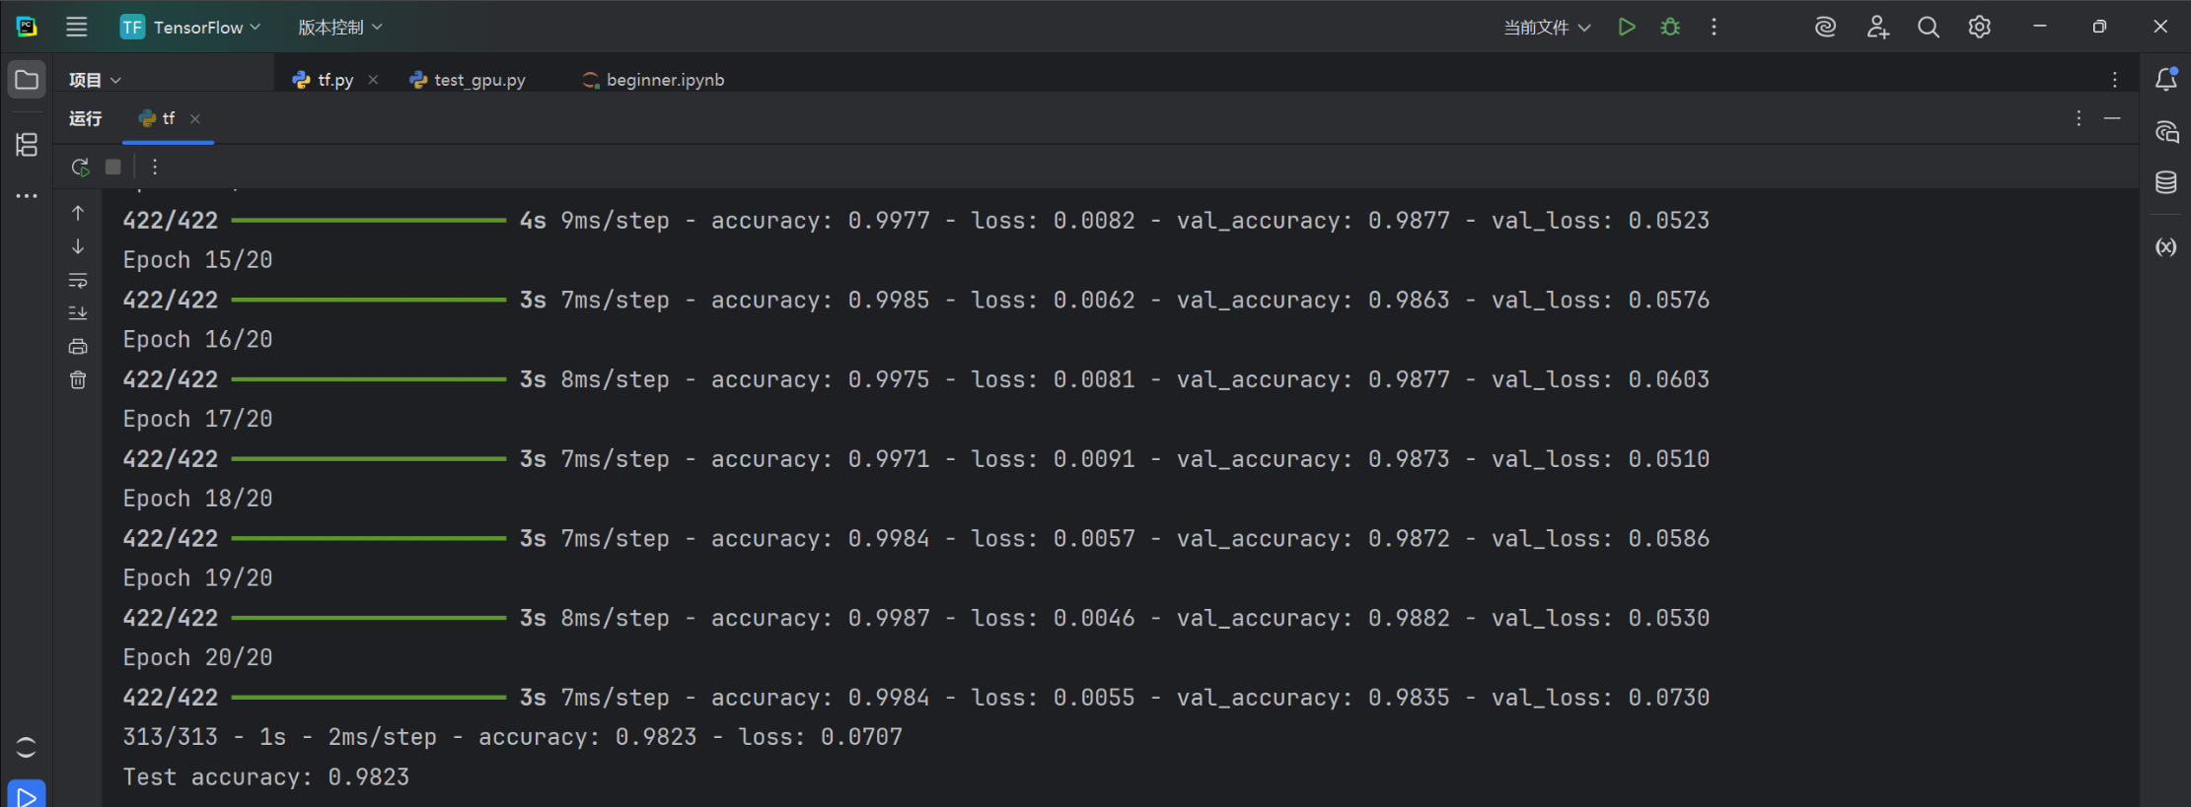Open the main hamburger menu
This screenshot has height=807, width=2191.
(x=77, y=28)
